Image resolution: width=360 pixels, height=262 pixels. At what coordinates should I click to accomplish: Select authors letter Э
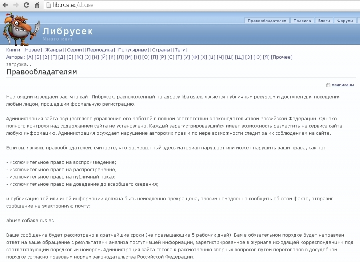click(249, 57)
